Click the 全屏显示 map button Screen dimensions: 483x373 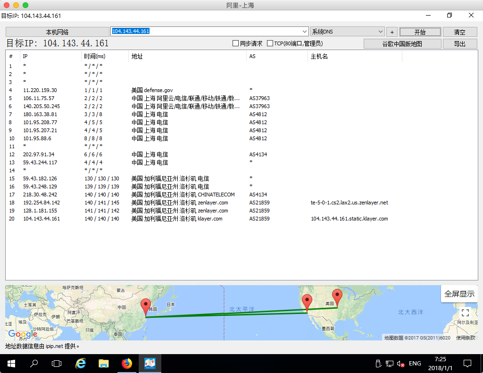pyautogui.click(x=459, y=294)
